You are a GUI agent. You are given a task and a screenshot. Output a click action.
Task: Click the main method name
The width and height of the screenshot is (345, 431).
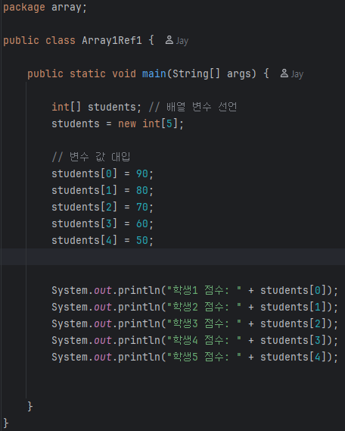click(154, 73)
